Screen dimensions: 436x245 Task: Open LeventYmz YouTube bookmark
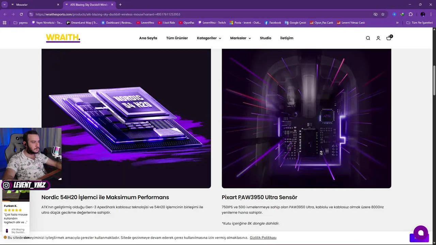[145, 23]
